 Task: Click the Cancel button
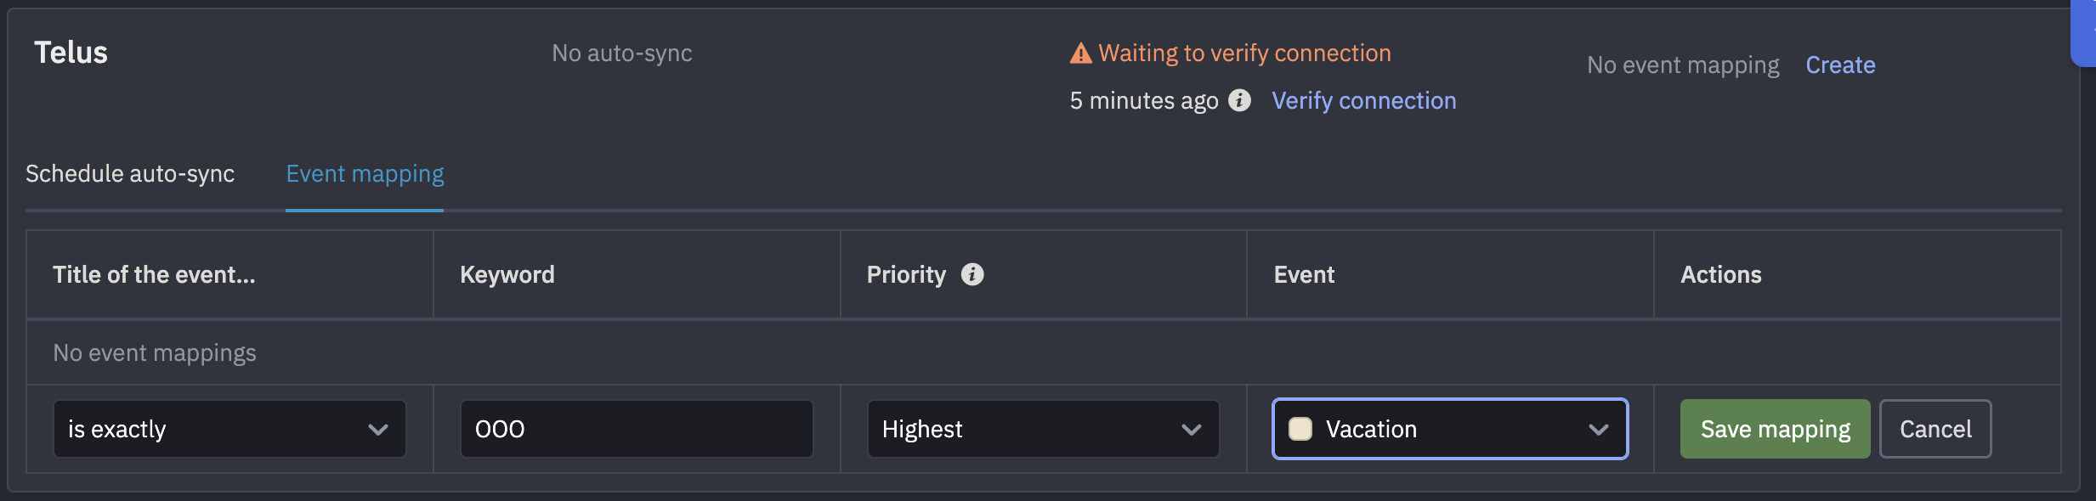point(1935,429)
